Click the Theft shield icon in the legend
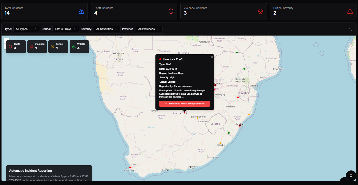358x185 pixels. [x=10, y=47]
